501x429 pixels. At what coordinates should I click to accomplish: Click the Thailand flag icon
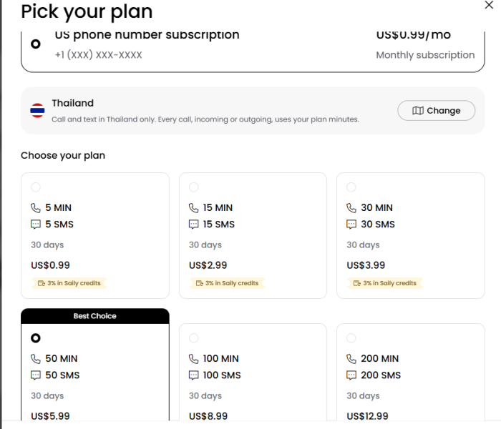click(x=37, y=110)
